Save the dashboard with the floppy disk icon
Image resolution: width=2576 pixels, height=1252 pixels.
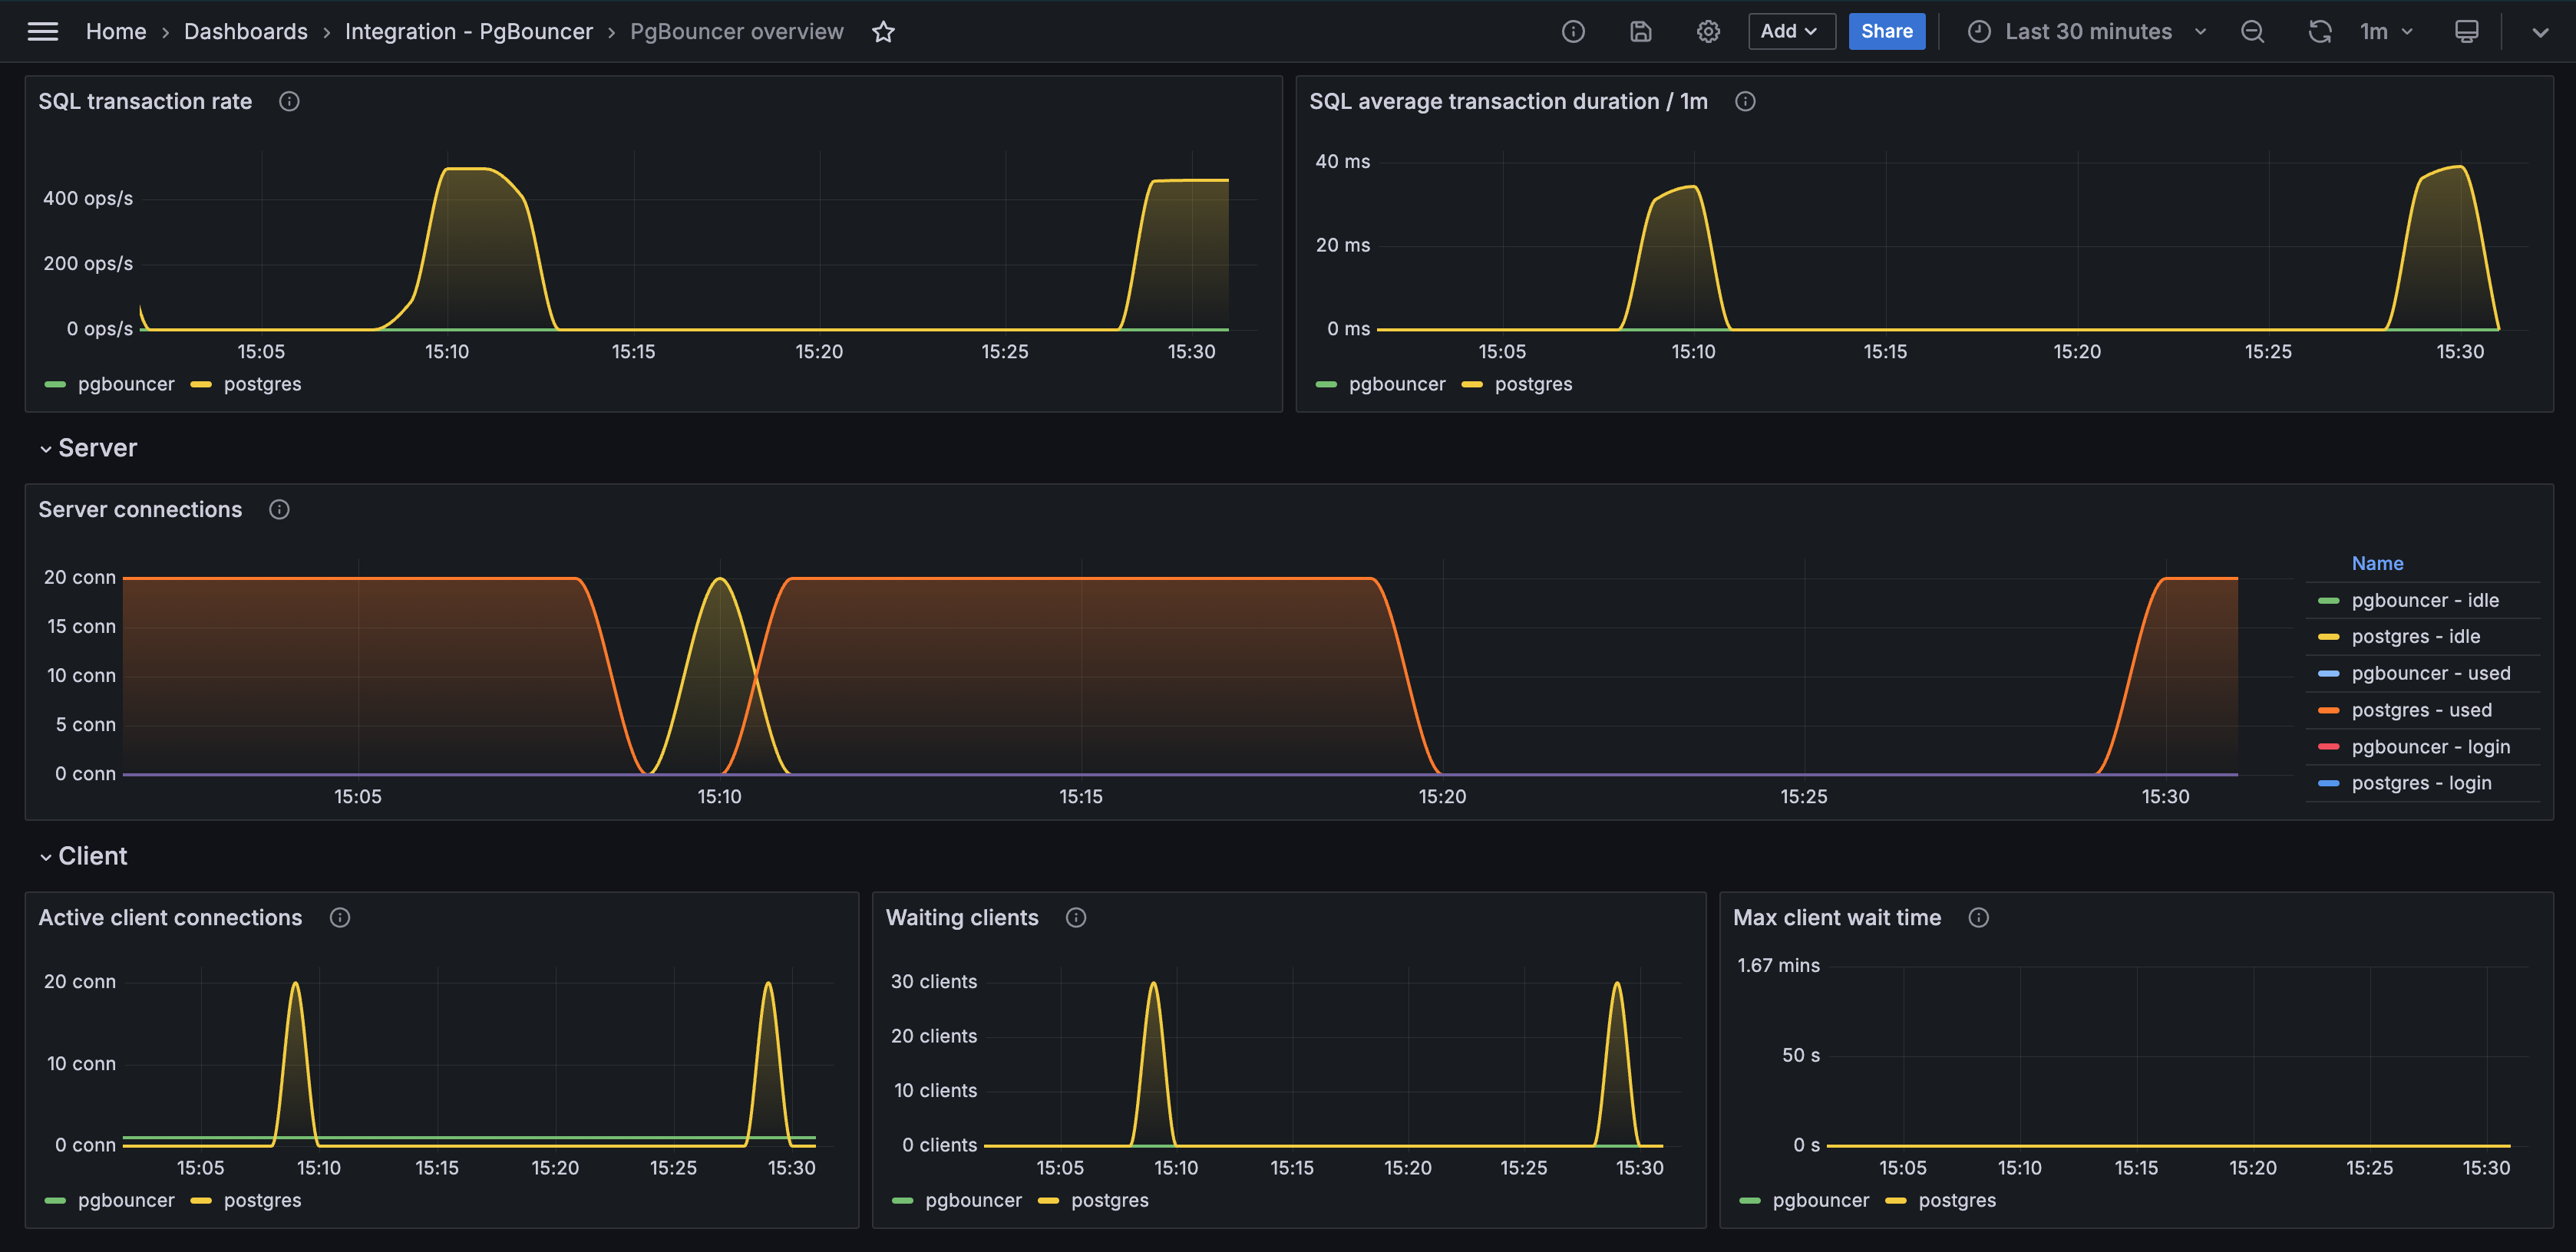pos(1640,32)
